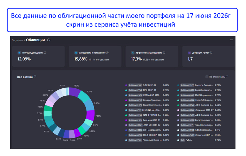Select РЖД БО 001Р-32R legend entry
The width and height of the screenshot is (246, 156).
tap(147, 135)
